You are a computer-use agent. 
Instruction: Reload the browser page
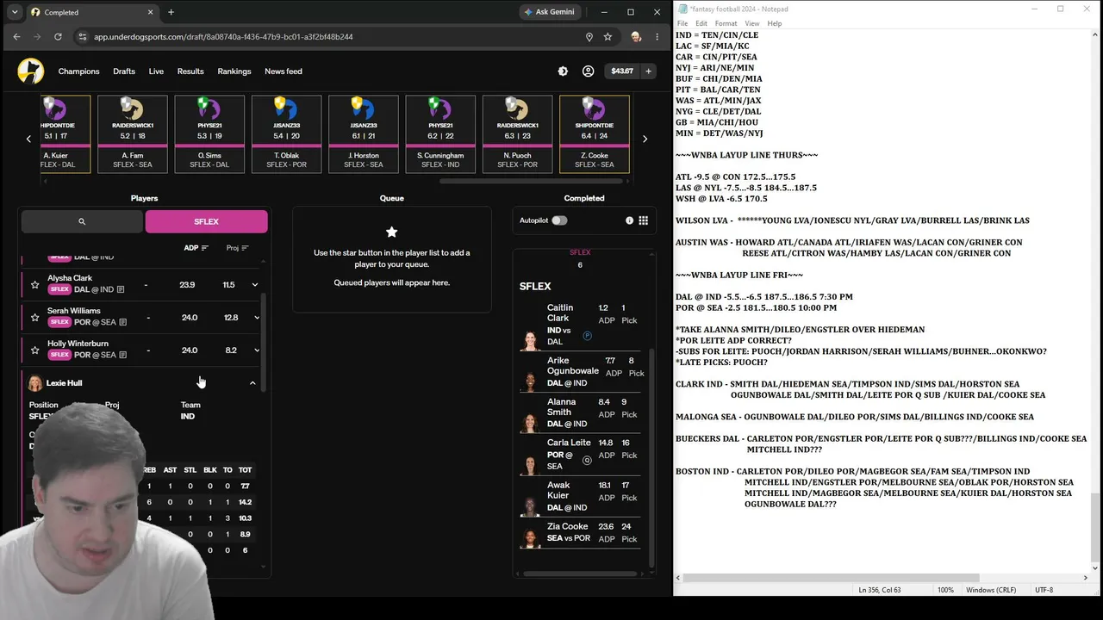tap(58, 37)
